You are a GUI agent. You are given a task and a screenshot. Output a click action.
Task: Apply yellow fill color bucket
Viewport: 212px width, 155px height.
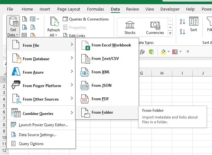(163, 52)
